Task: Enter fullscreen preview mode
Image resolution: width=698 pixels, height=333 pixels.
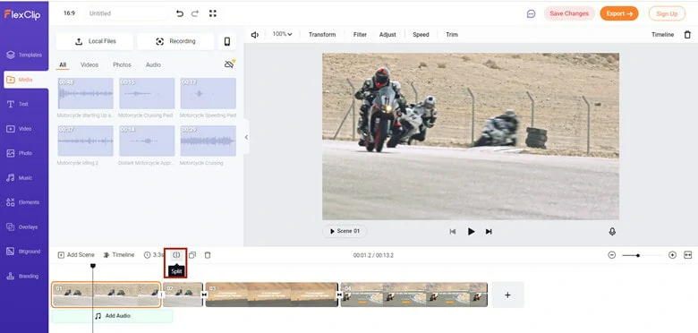Action: coord(213,13)
